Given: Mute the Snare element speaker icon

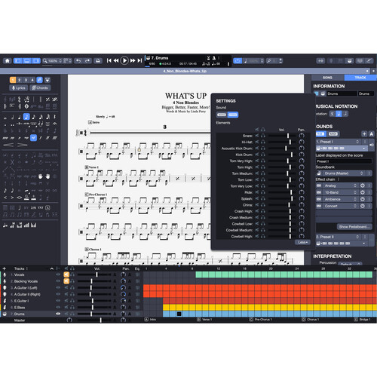Looking at the screenshot, I should pyautogui.click(x=257, y=136).
